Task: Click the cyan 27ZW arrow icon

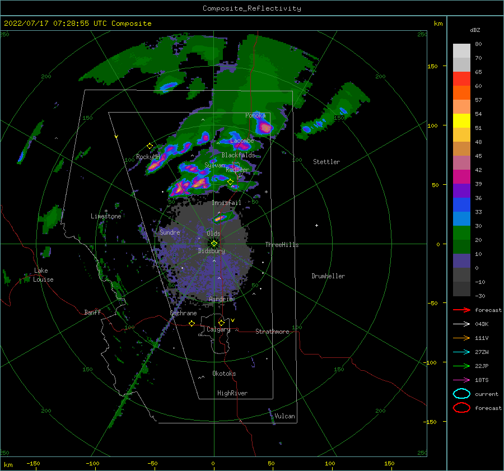Action: click(x=461, y=352)
